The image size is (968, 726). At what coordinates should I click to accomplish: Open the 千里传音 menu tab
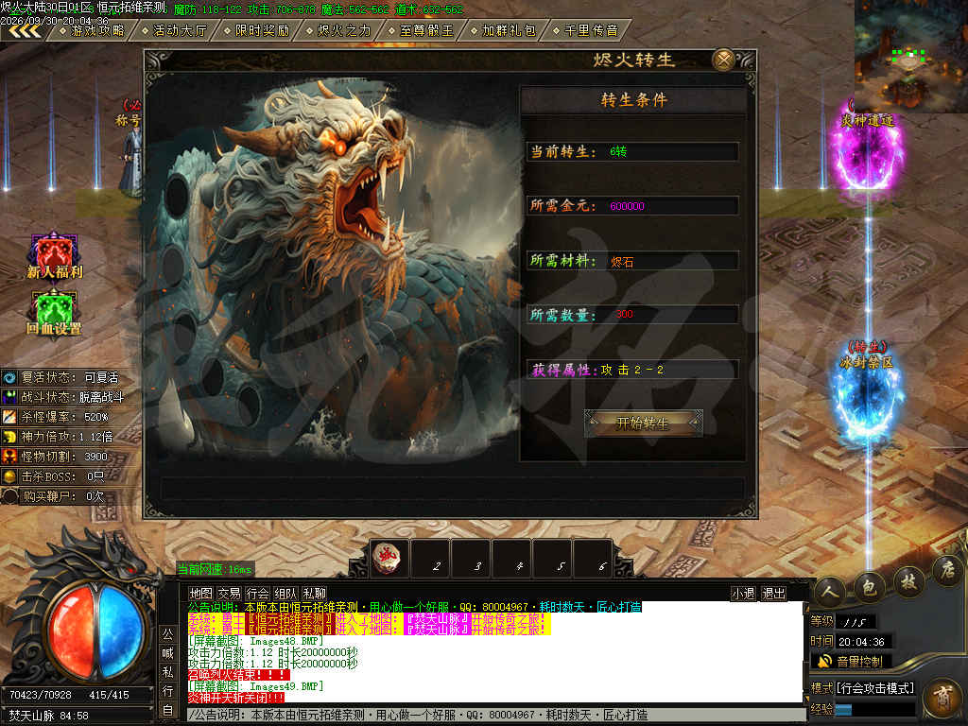click(585, 30)
